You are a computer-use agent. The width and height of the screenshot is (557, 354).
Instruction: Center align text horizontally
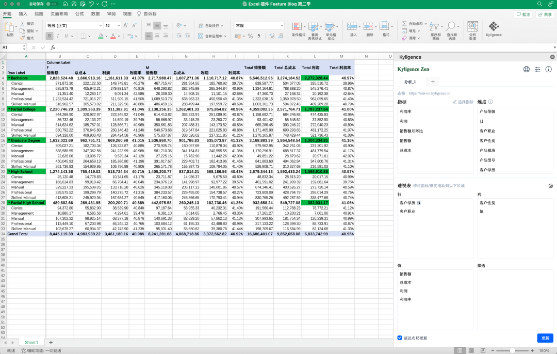tap(157, 36)
